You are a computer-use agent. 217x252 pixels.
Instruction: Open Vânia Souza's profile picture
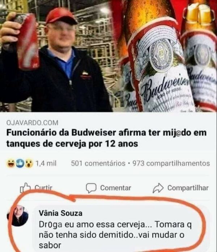point(17,216)
